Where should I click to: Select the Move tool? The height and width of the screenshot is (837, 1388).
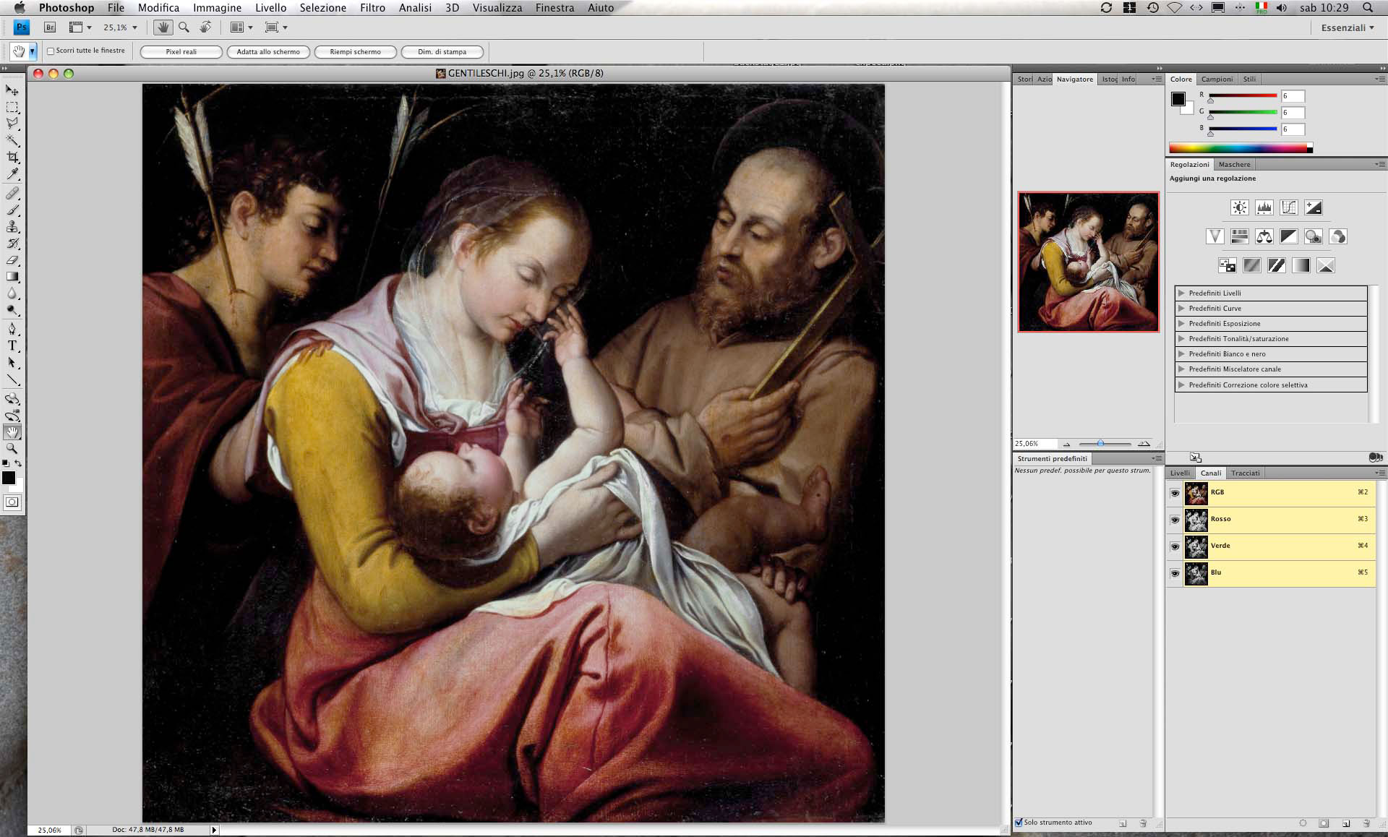pos(12,90)
